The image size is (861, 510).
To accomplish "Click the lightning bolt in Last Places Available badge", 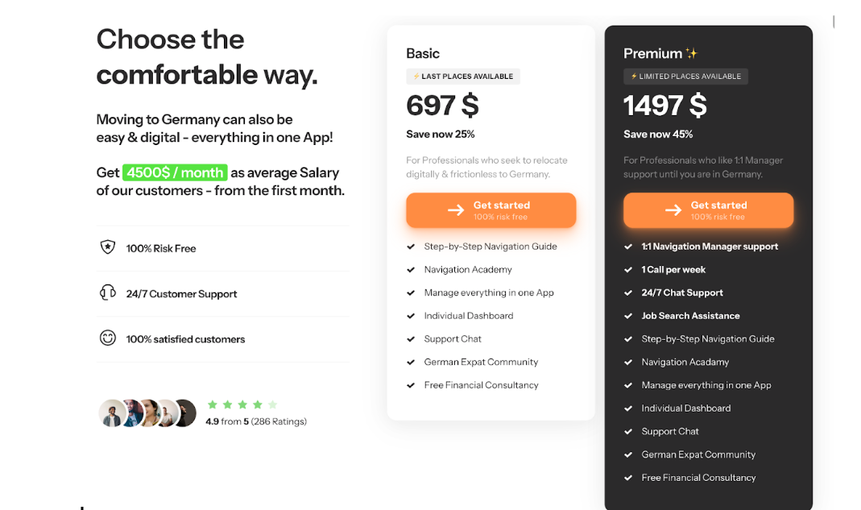I will (416, 77).
